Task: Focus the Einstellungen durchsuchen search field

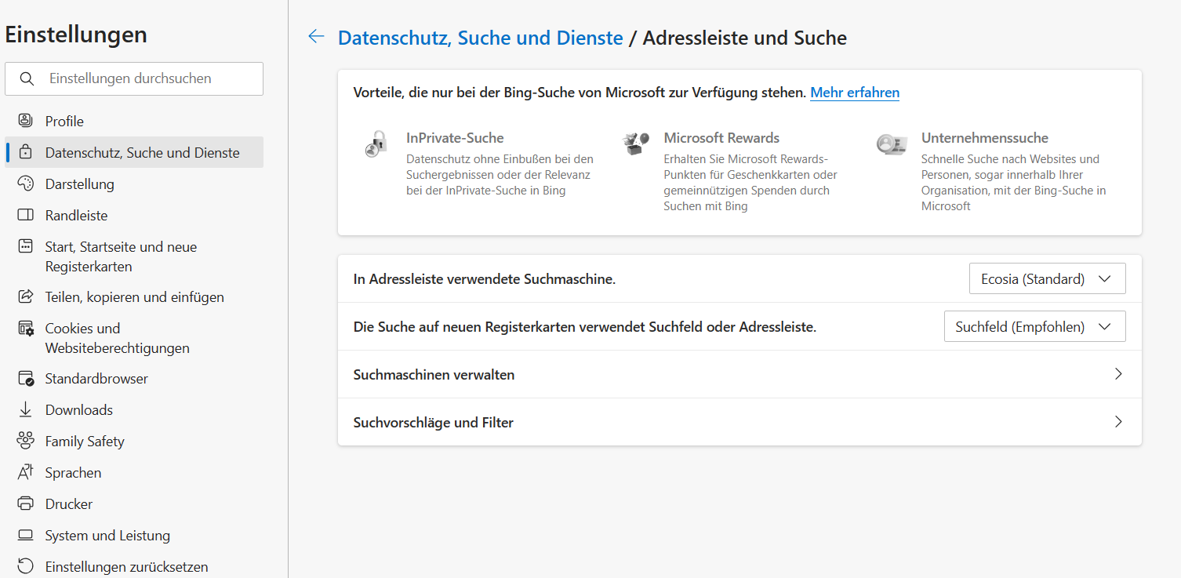Action: pos(134,78)
